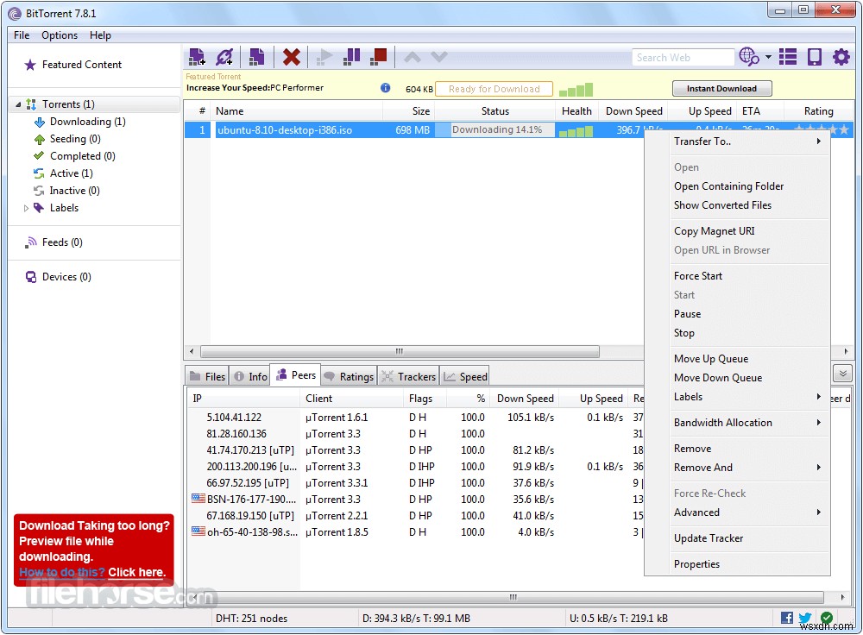
Task: Open the Devices pairing panel
Action: click(x=813, y=56)
